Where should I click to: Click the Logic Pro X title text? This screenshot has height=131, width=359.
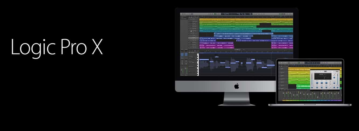[x=57, y=47]
